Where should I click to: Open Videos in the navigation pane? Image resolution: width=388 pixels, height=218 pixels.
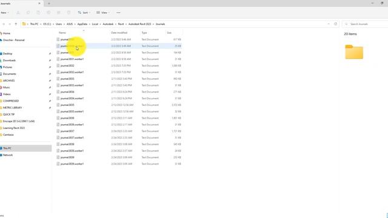7,94
